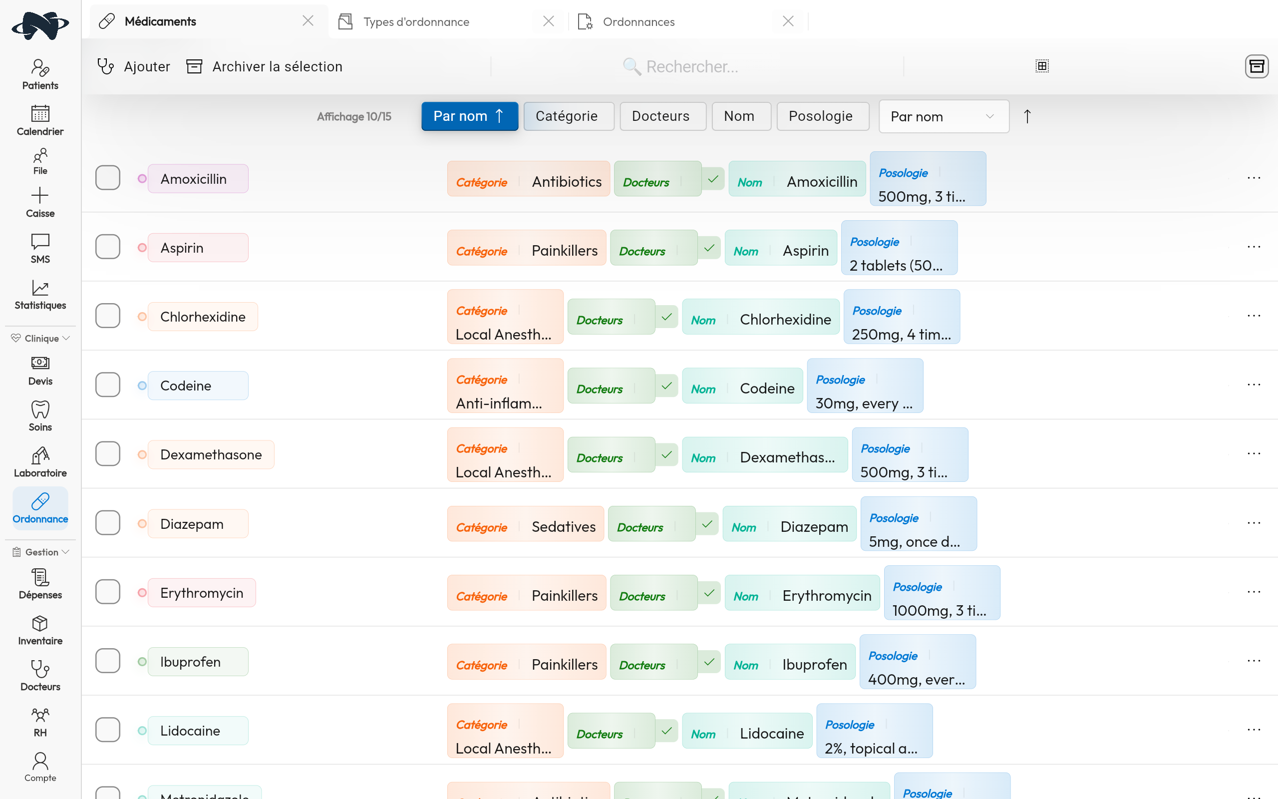Select the Aspirin row checkbox
The height and width of the screenshot is (799, 1278).
107,247
